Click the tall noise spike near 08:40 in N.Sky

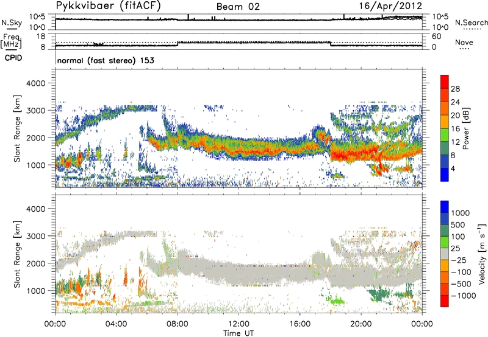(x=188, y=17)
